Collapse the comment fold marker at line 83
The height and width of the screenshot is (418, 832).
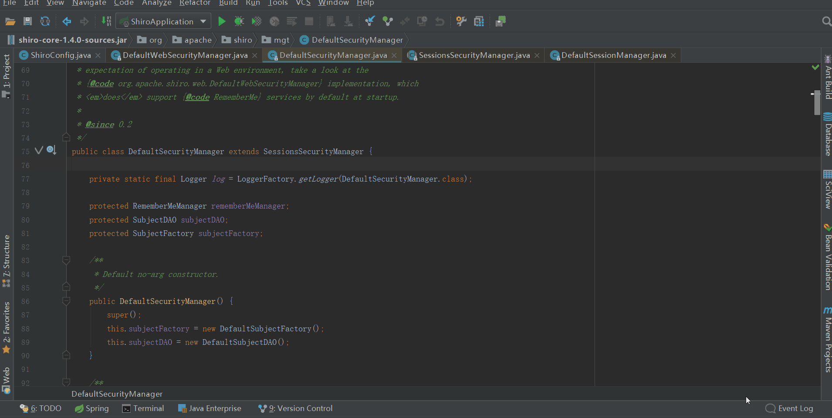66,260
